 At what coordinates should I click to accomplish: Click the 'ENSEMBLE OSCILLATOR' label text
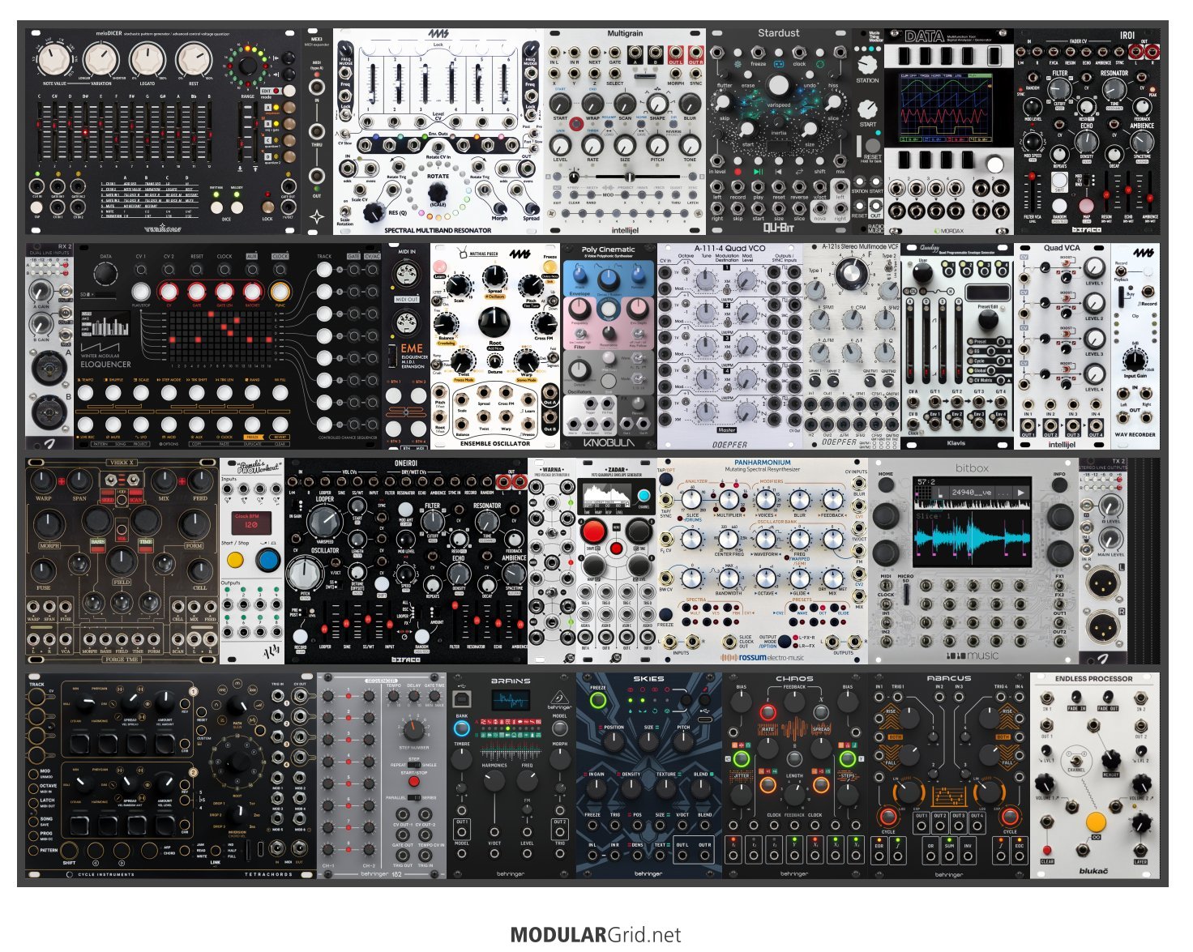[x=495, y=443]
